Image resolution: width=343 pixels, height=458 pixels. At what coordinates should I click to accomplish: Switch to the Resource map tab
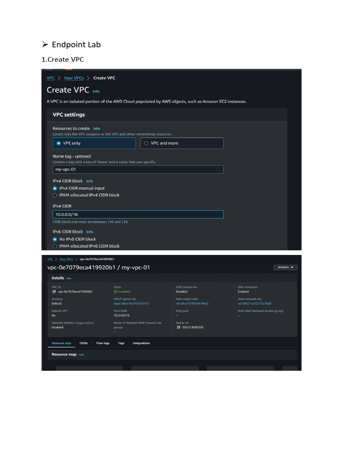click(61, 343)
